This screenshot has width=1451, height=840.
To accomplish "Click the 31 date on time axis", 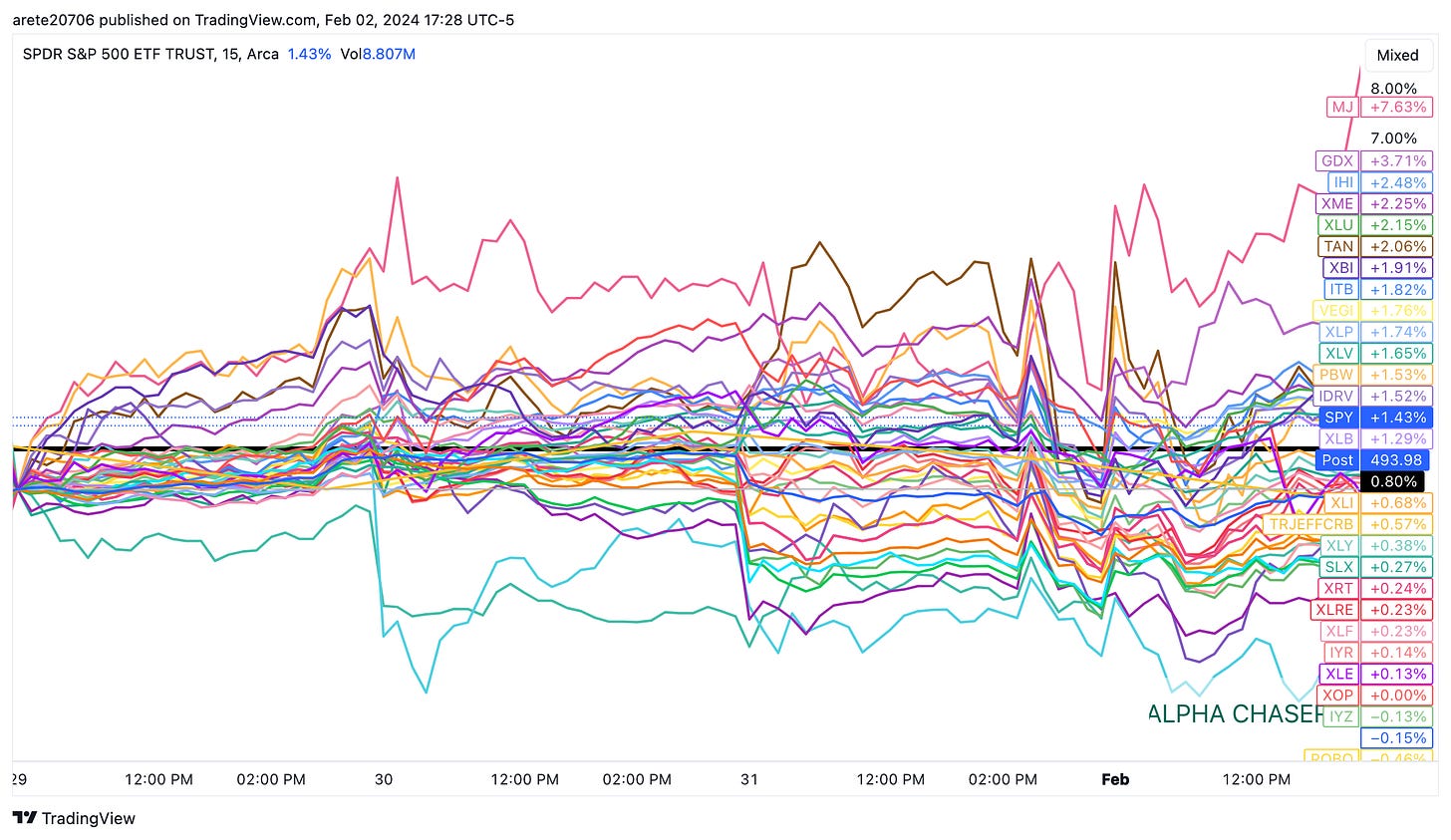I will pyautogui.click(x=749, y=779).
